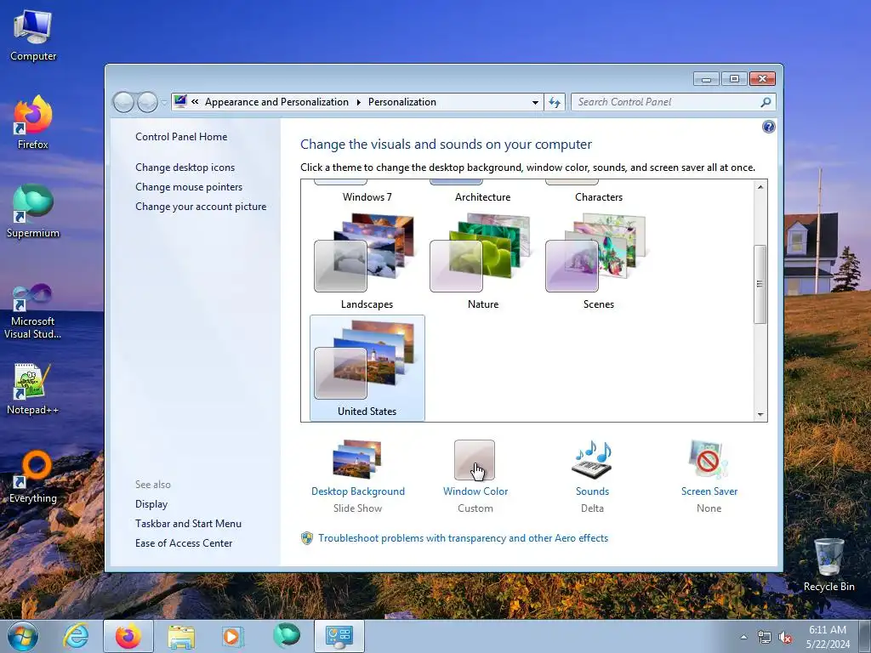The image size is (871, 653).
Task: Switch to Firefox in the taskbar
Action: [x=128, y=636]
